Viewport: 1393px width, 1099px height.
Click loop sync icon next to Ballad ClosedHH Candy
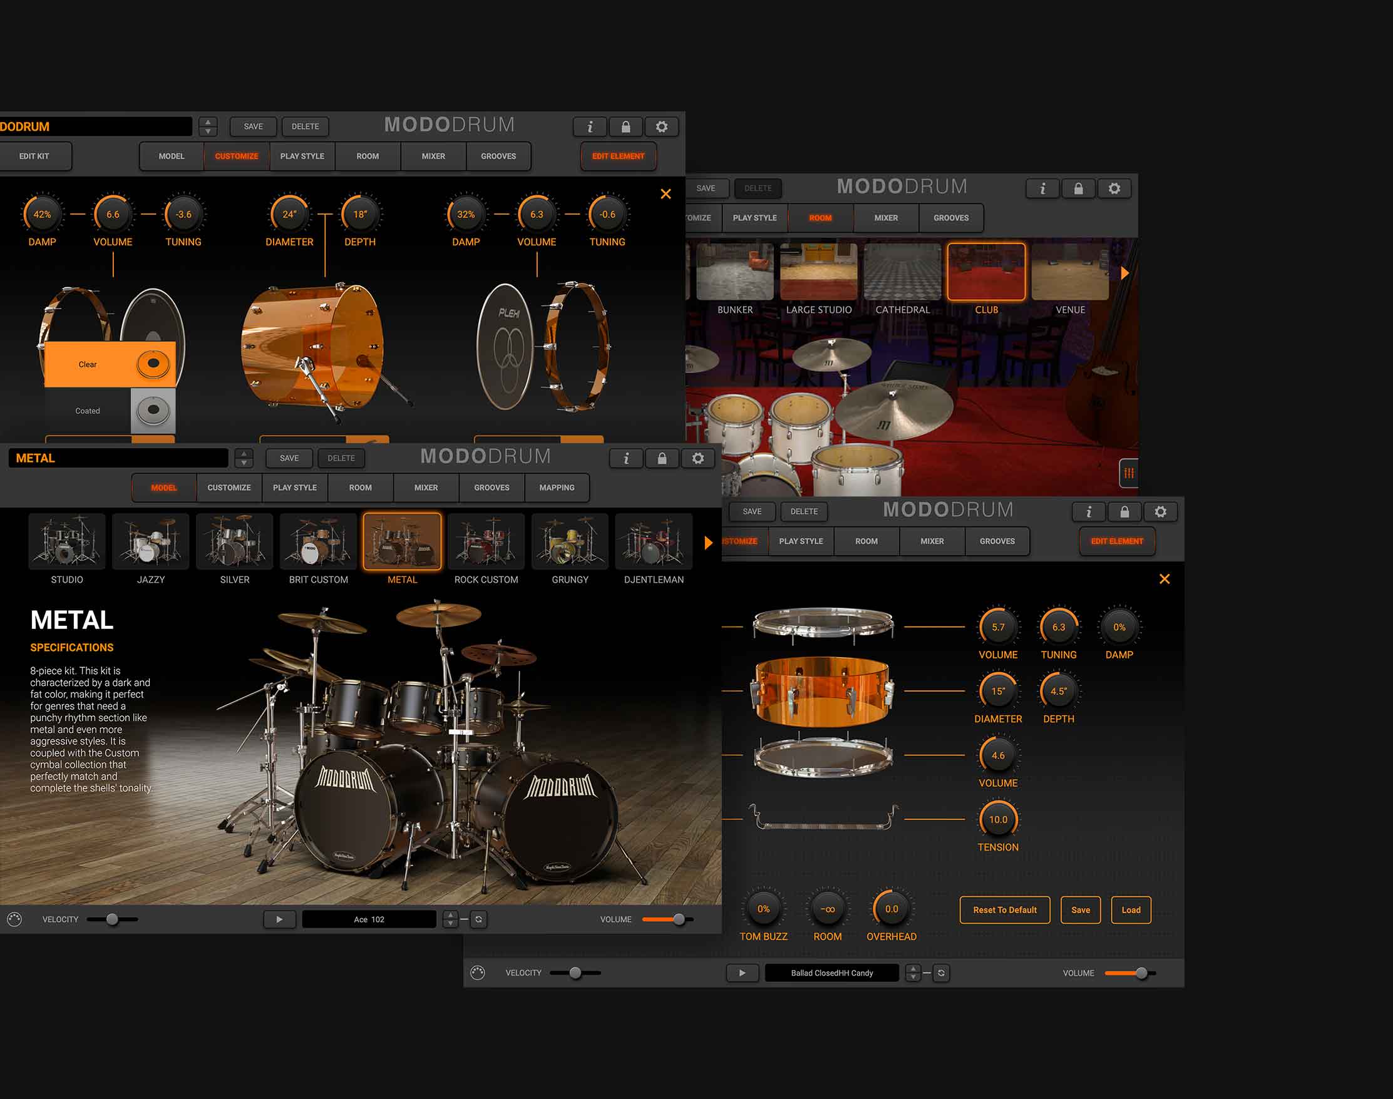tap(941, 973)
